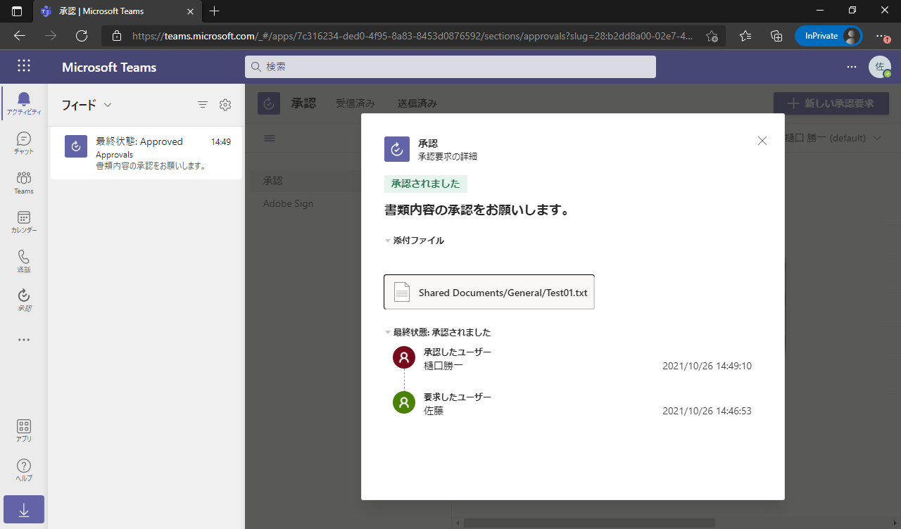Open the Apps (アプリ) store
The height and width of the screenshot is (529, 901).
tap(24, 431)
